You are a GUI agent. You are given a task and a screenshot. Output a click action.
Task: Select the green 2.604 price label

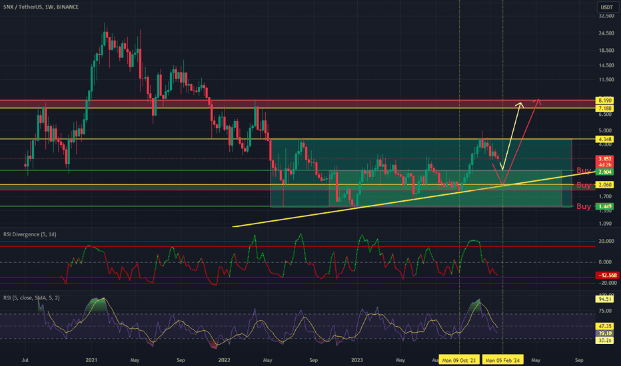(605, 172)
